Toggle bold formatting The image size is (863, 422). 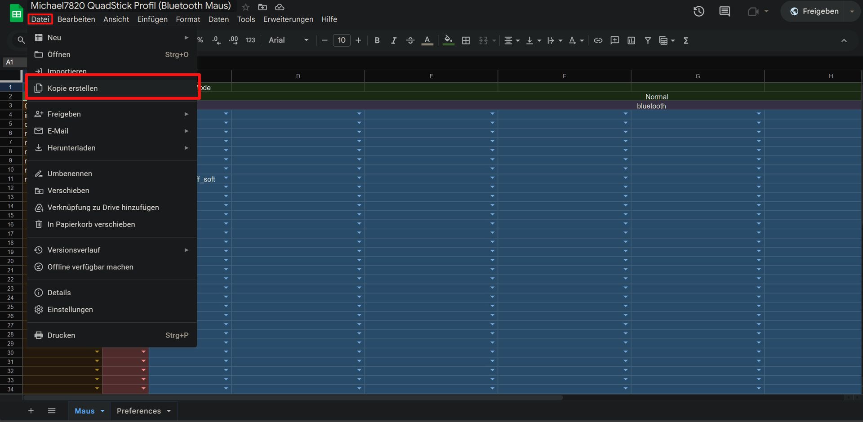click(377, 40)
